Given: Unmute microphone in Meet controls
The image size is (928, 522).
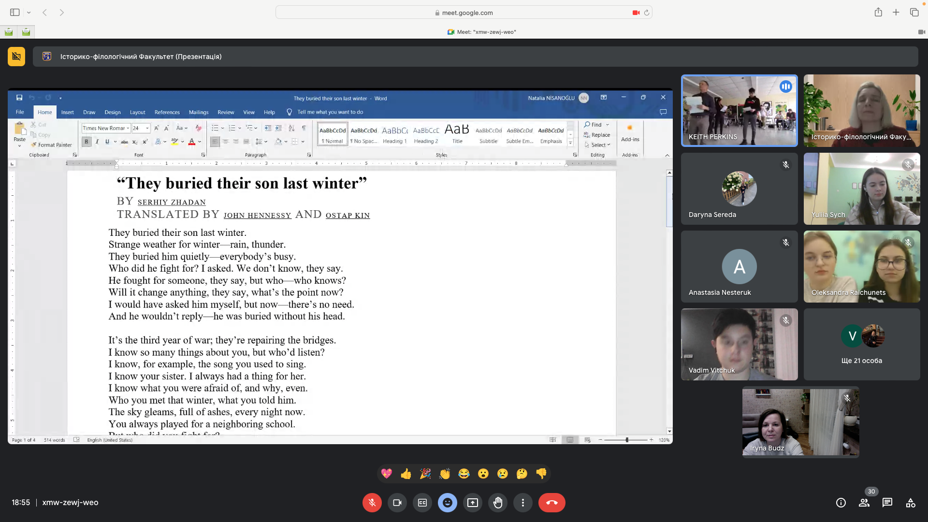Looking at the screenshot, I should [372, 503].
